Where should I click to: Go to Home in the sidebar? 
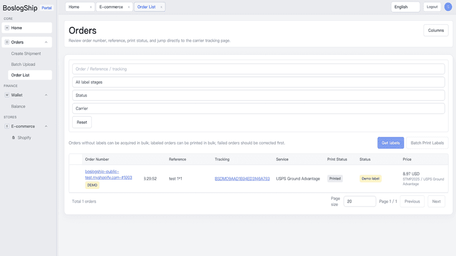(x=27, y=28)
